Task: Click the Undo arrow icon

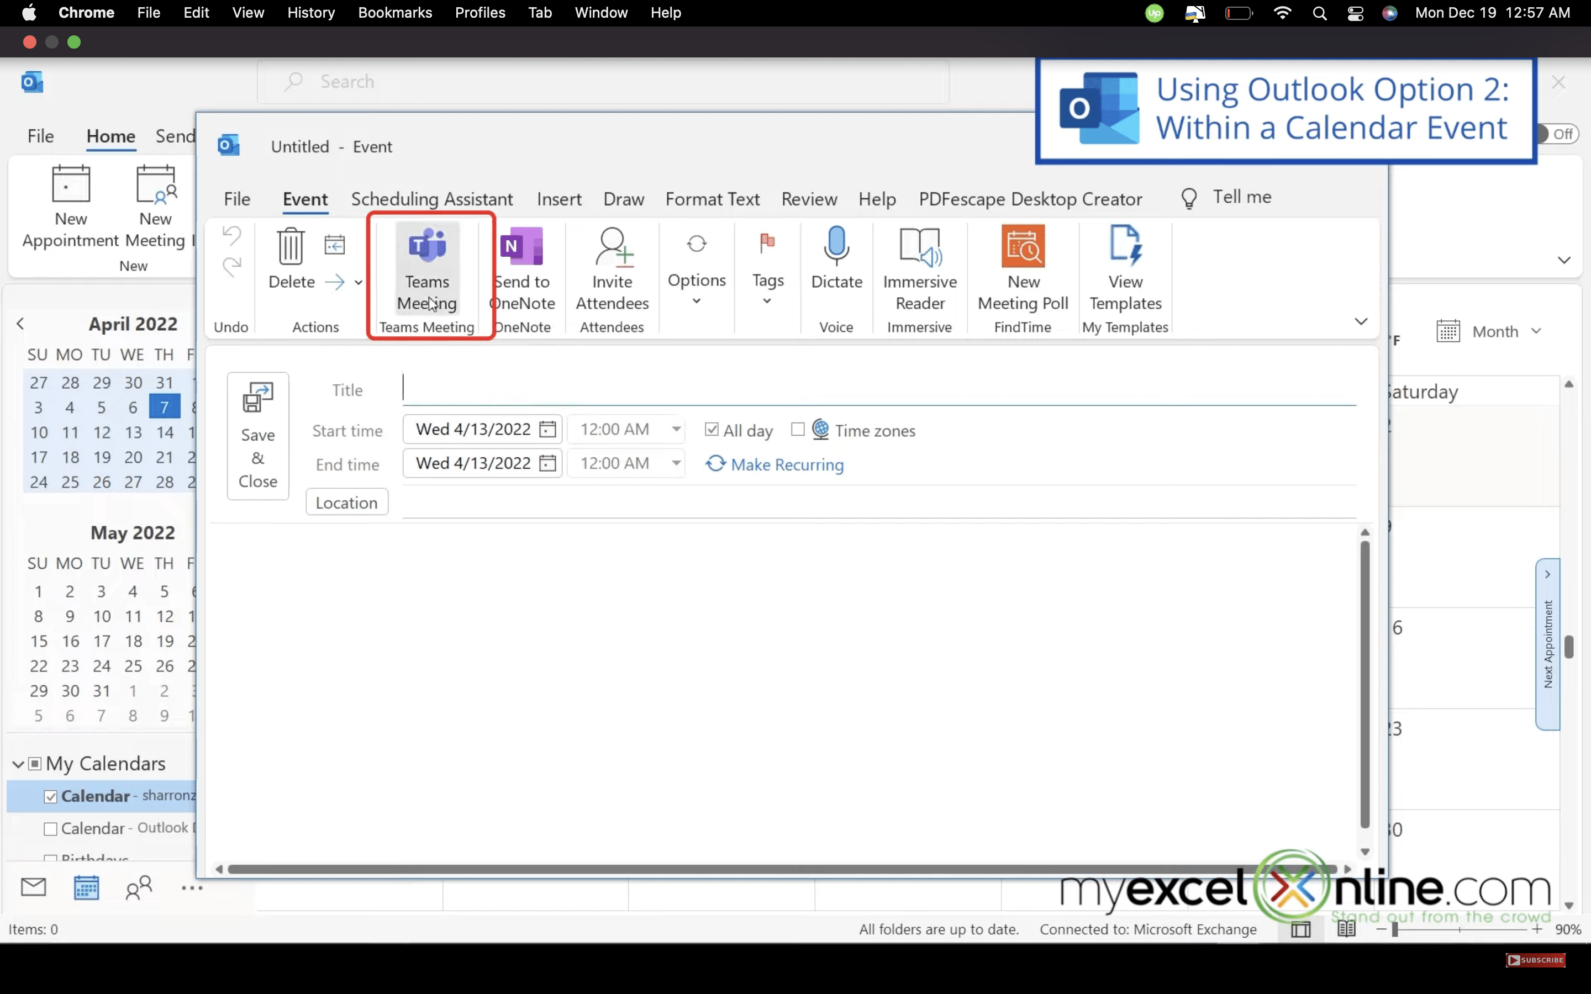Action: [231, 235]
